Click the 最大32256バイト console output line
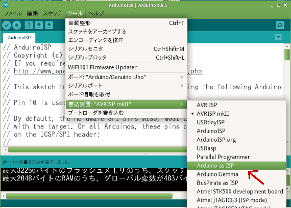Screen dimensions: 291x208 (94, 171)
